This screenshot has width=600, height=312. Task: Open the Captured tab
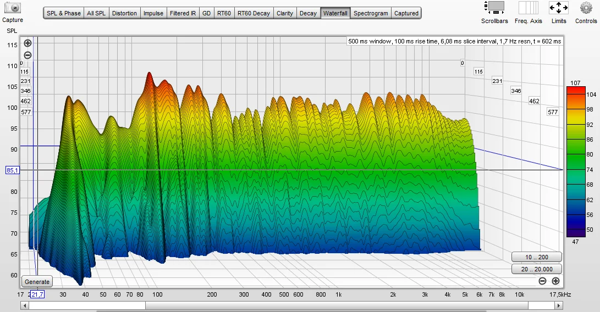406,13
